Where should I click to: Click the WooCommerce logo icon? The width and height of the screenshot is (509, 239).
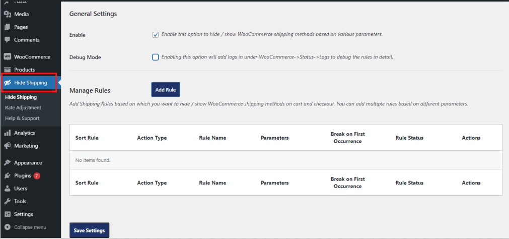click(x=8, y=57)
